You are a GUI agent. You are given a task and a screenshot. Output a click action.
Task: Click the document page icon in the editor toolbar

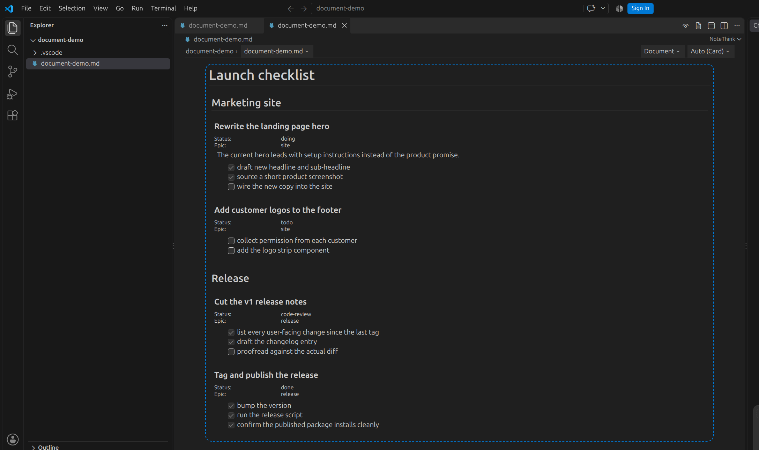(698, 25)
